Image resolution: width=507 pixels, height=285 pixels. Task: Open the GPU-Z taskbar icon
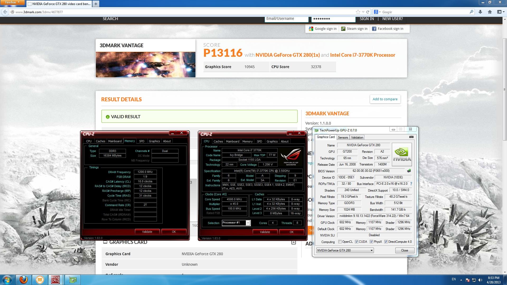pos(73,280)
